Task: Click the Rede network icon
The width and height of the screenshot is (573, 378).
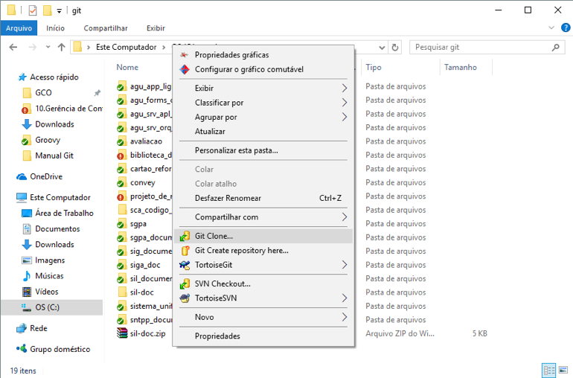Action: click(22, 328)
